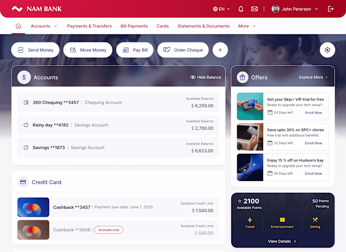Open the Accounts navigation item
The width and height of the screenshot is (346, 252).
pyautogui.click(x=41, y=26)
